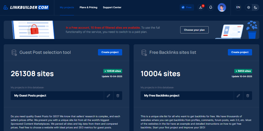Screen dimensions: 263x131
Task: Click Free Backlinks sites list heading
Action: tap(173, 53)
